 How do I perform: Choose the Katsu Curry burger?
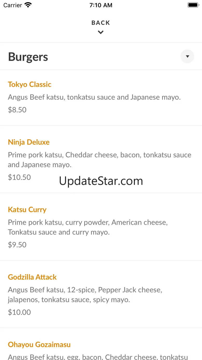(27, 209)
